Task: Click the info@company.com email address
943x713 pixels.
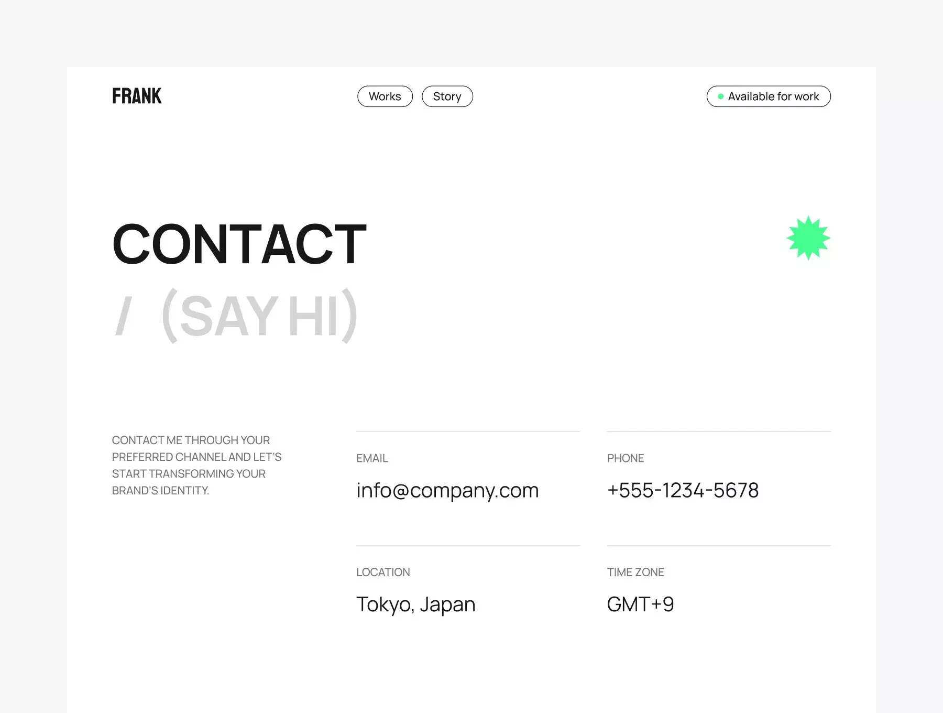Action: pyautogui.click(x=447, y=490)
